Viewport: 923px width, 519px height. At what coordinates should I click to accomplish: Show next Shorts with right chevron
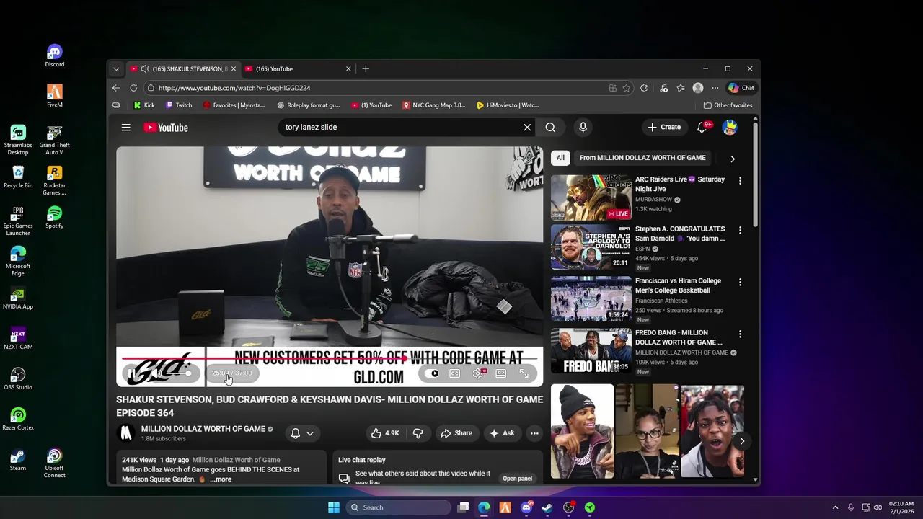[741, 441]
